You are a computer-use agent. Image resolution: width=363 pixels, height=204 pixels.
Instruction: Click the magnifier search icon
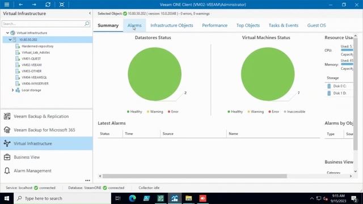(87, 24)
